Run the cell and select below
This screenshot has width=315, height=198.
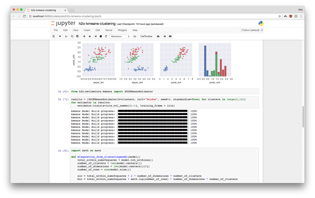pyautogui.click(x=96, y=36)
